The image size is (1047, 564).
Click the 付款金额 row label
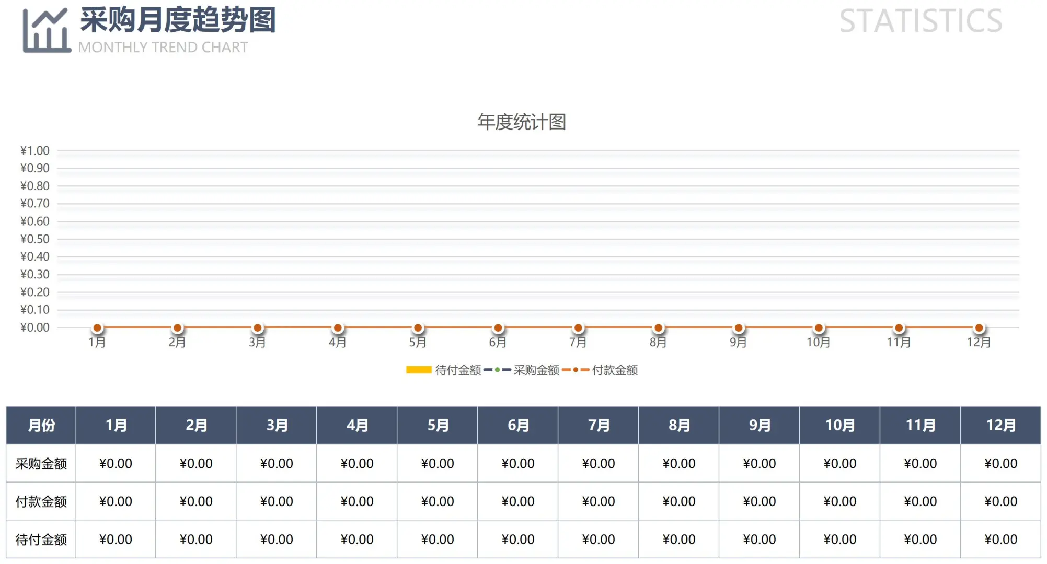[x=41, y=501]
